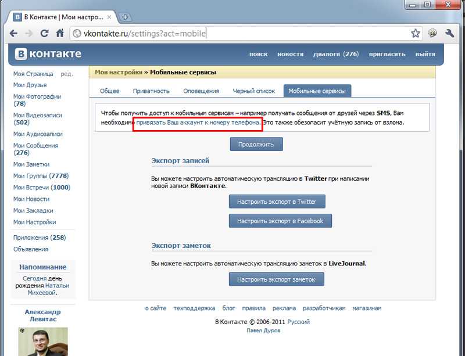This screenshot has width=465, height=356.
Task: Open Мои Заметки in sidebar
Action: [31, 164]
